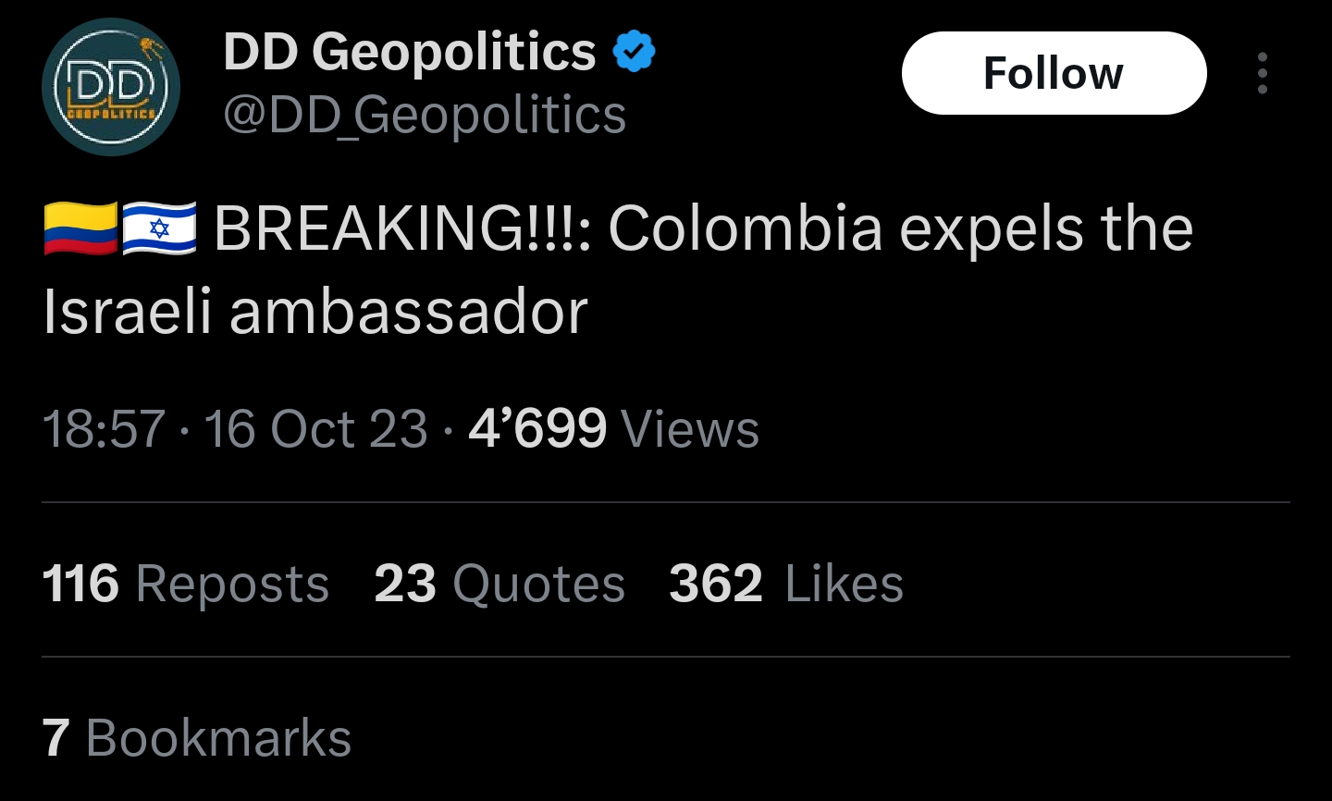
Task: Click the Colombian flag emoji
Action: click(x=80, y=228)
